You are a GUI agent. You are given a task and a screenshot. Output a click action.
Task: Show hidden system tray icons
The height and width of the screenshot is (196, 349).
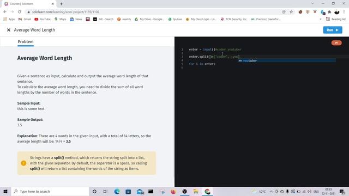[x=271, y=191]
